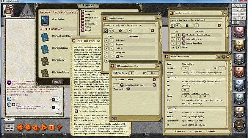Select the Creature radio button
Screen dimensions: 248x138
click(x=175, y=131)
